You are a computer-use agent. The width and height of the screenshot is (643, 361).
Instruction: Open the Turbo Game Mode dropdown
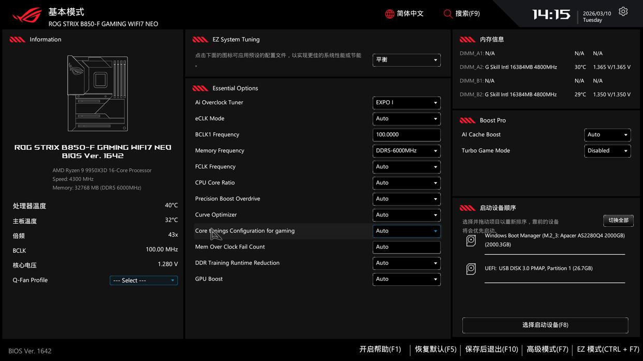tap(607, 151)
